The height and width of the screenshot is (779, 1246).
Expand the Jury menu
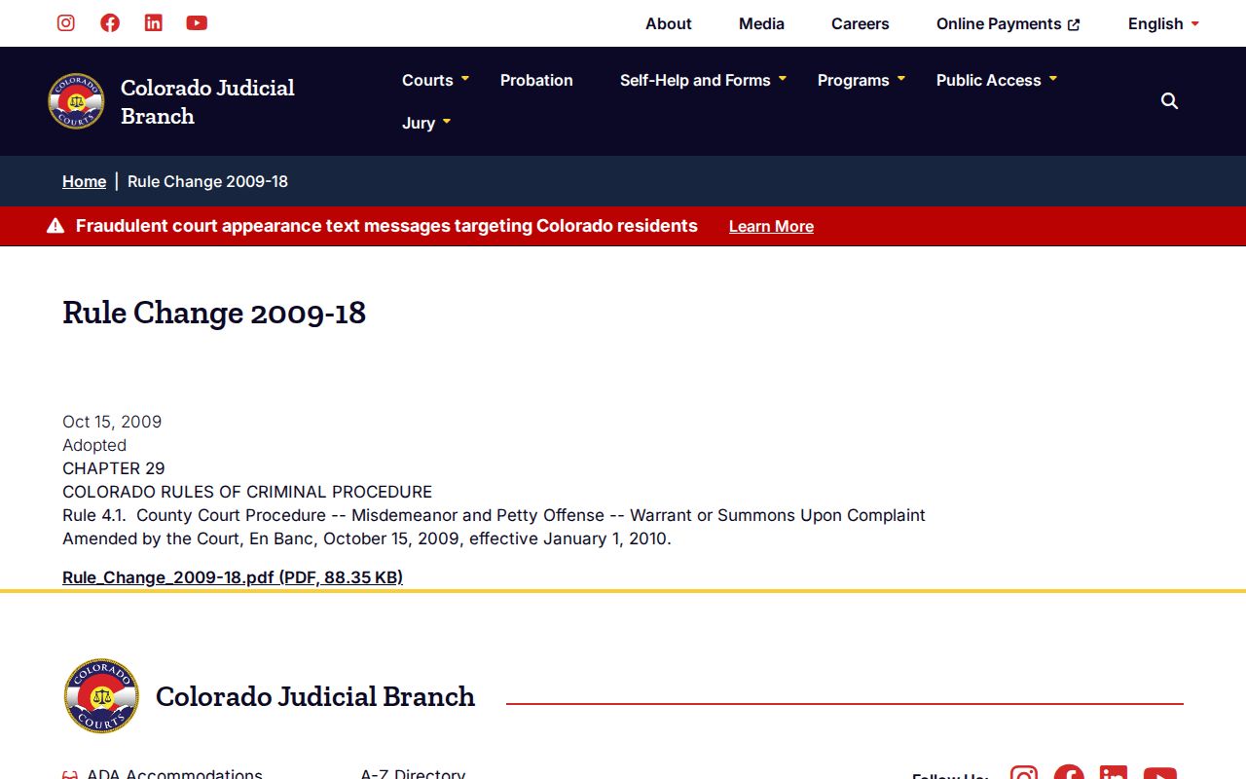point(426,123)
